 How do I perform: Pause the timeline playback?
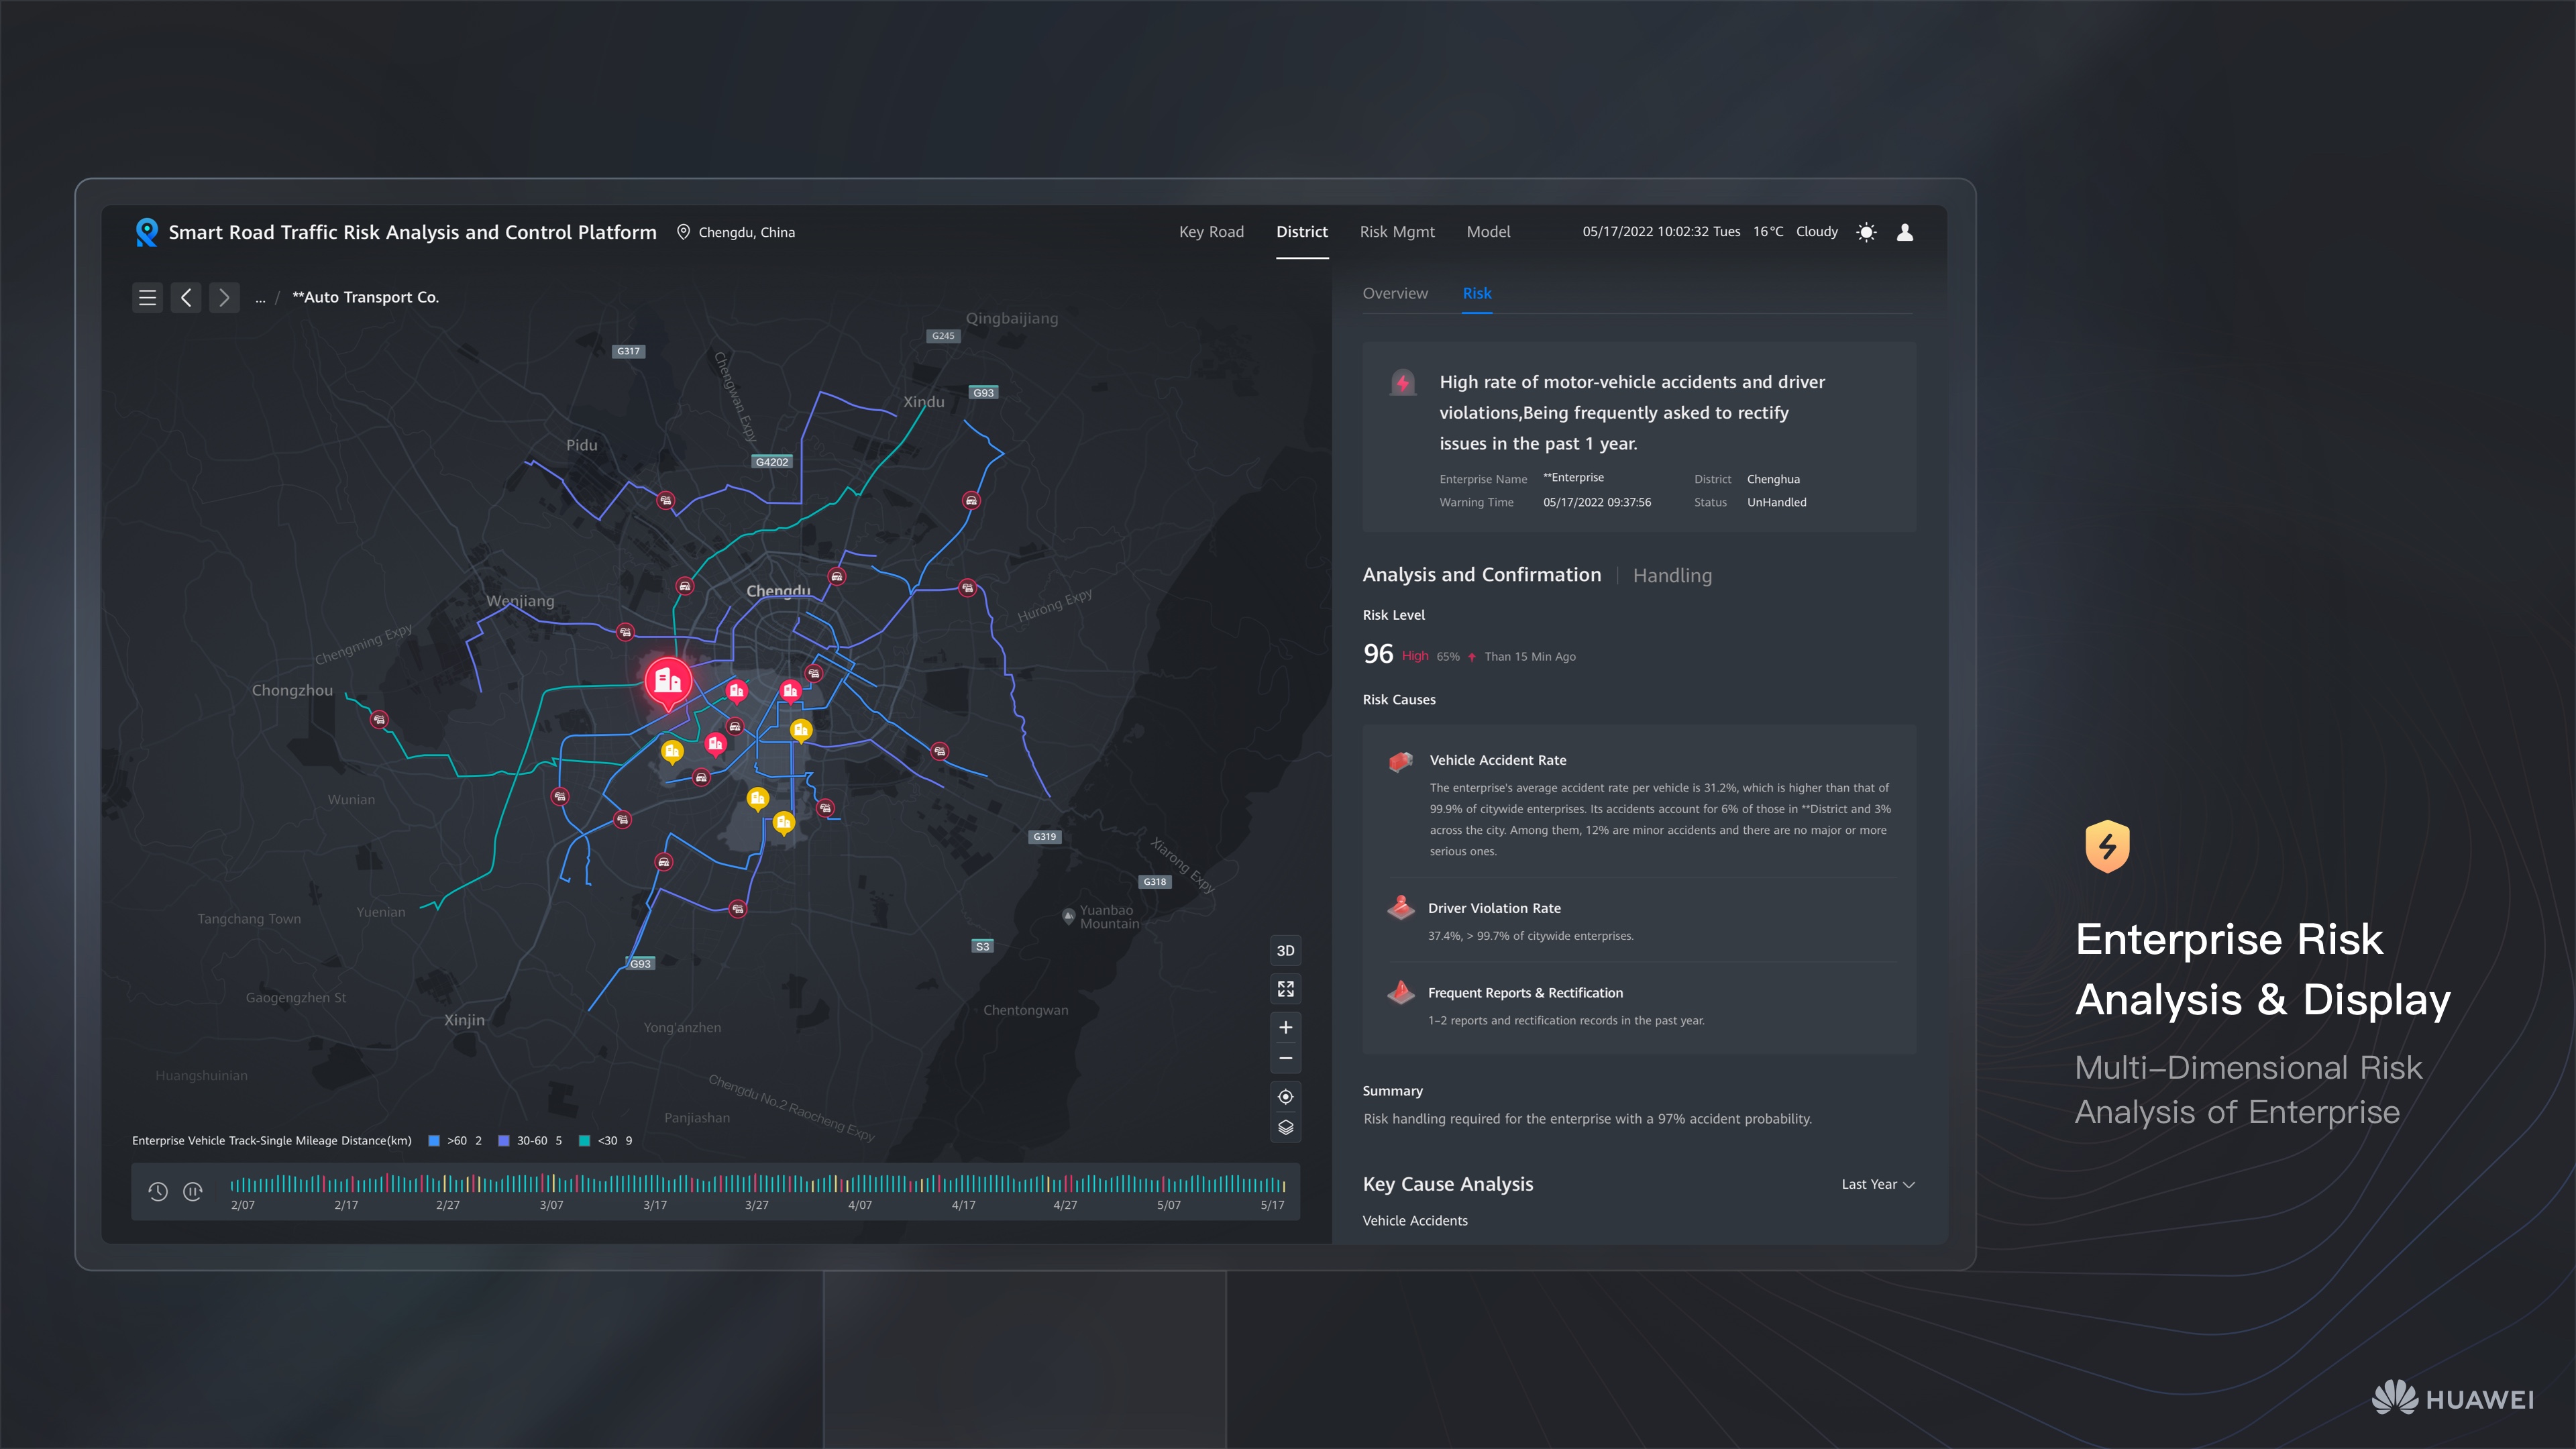click(192, 1191)
